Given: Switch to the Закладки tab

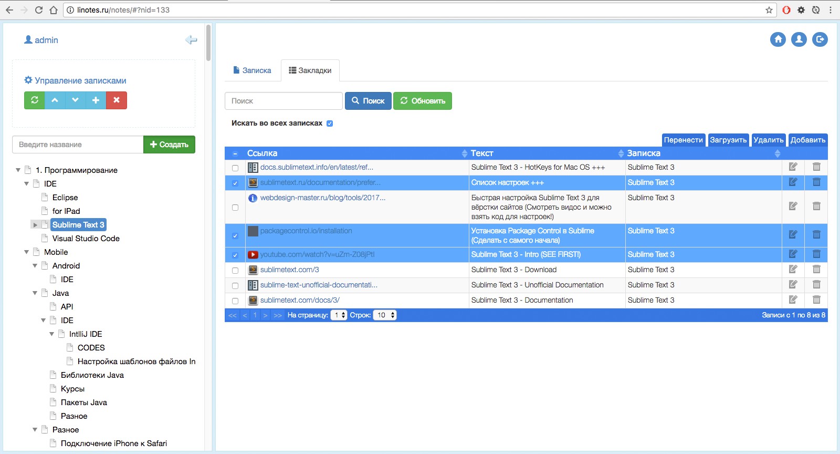Looking at the screenshot, I should pyautogui.click(x=310, y=70).
